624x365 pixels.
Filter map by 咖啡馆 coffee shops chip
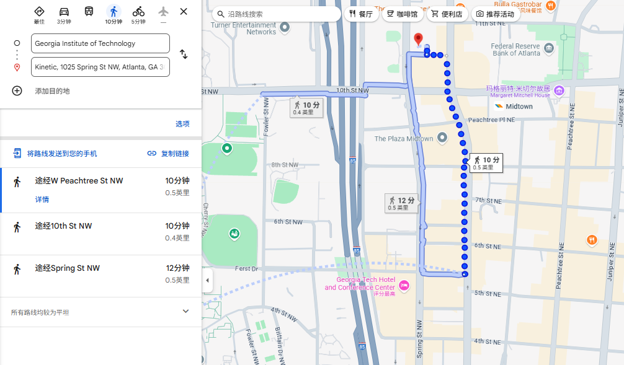coord(402,14)
